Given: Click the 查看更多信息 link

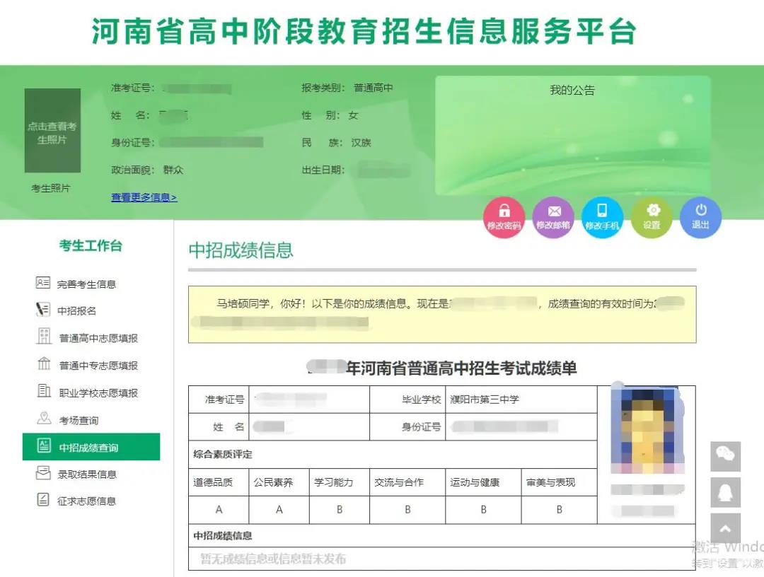Looking at the screenshot, I should tap(144, 197).
